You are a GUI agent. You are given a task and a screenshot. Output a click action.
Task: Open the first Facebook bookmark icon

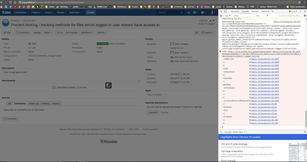pyautogui.click(x=10, y=7)
